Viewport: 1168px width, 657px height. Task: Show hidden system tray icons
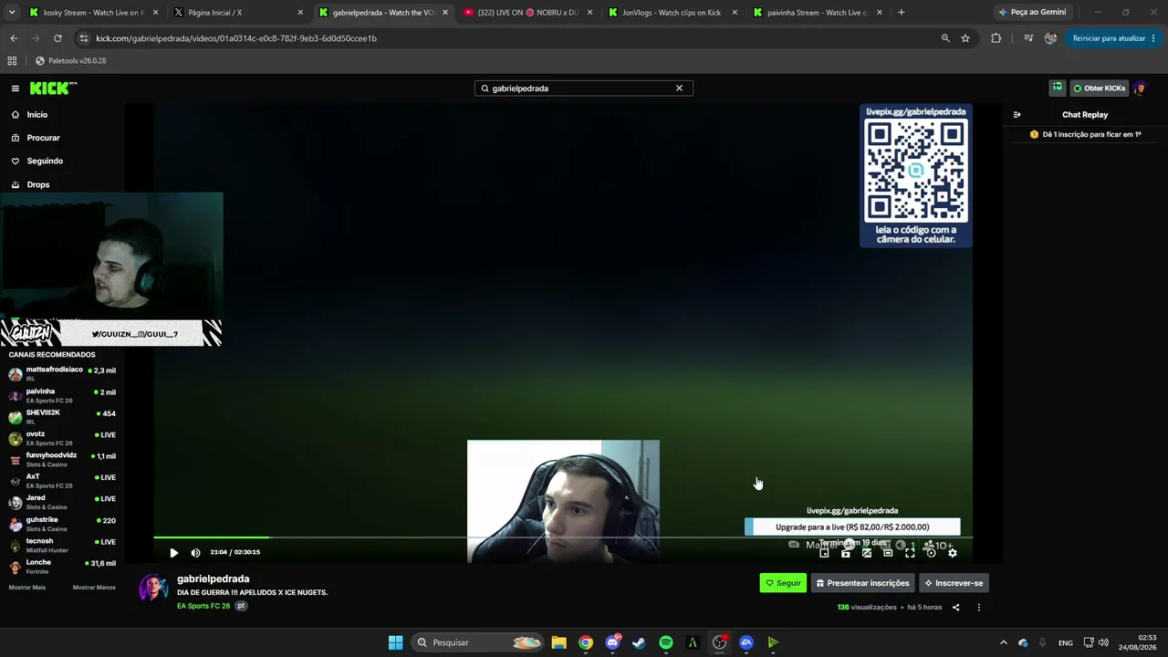pyautogui.click(x=1003, y=642)
